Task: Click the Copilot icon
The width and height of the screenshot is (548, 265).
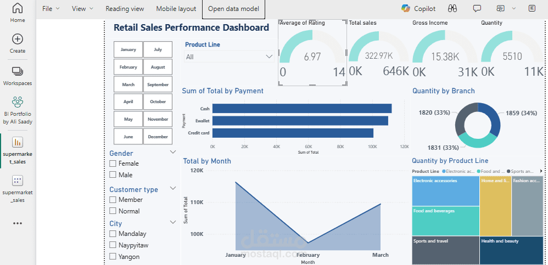Action: (x=405, y=8)
